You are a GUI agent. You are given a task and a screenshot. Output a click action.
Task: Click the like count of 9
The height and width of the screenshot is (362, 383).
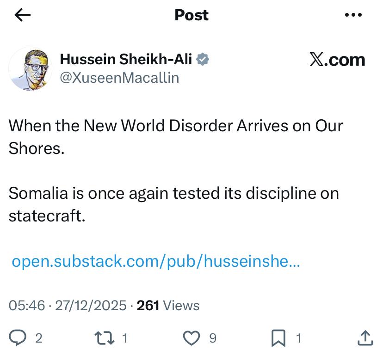coord(212,338)
